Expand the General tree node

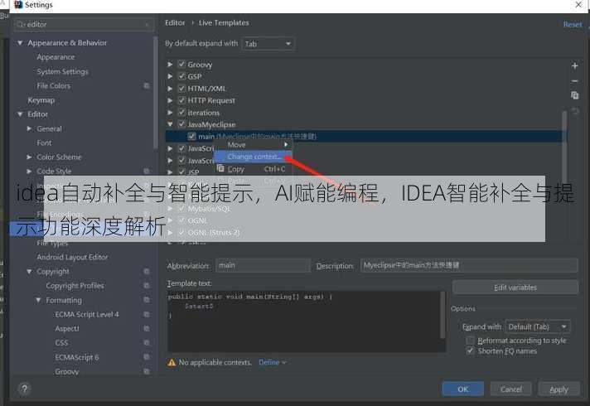coord(29,128)
